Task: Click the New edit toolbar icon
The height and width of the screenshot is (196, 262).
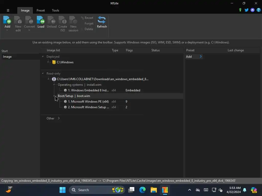Action: click(18, 20)
